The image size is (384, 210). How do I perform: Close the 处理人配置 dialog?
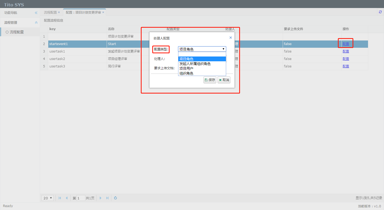(x=231, y=38)
